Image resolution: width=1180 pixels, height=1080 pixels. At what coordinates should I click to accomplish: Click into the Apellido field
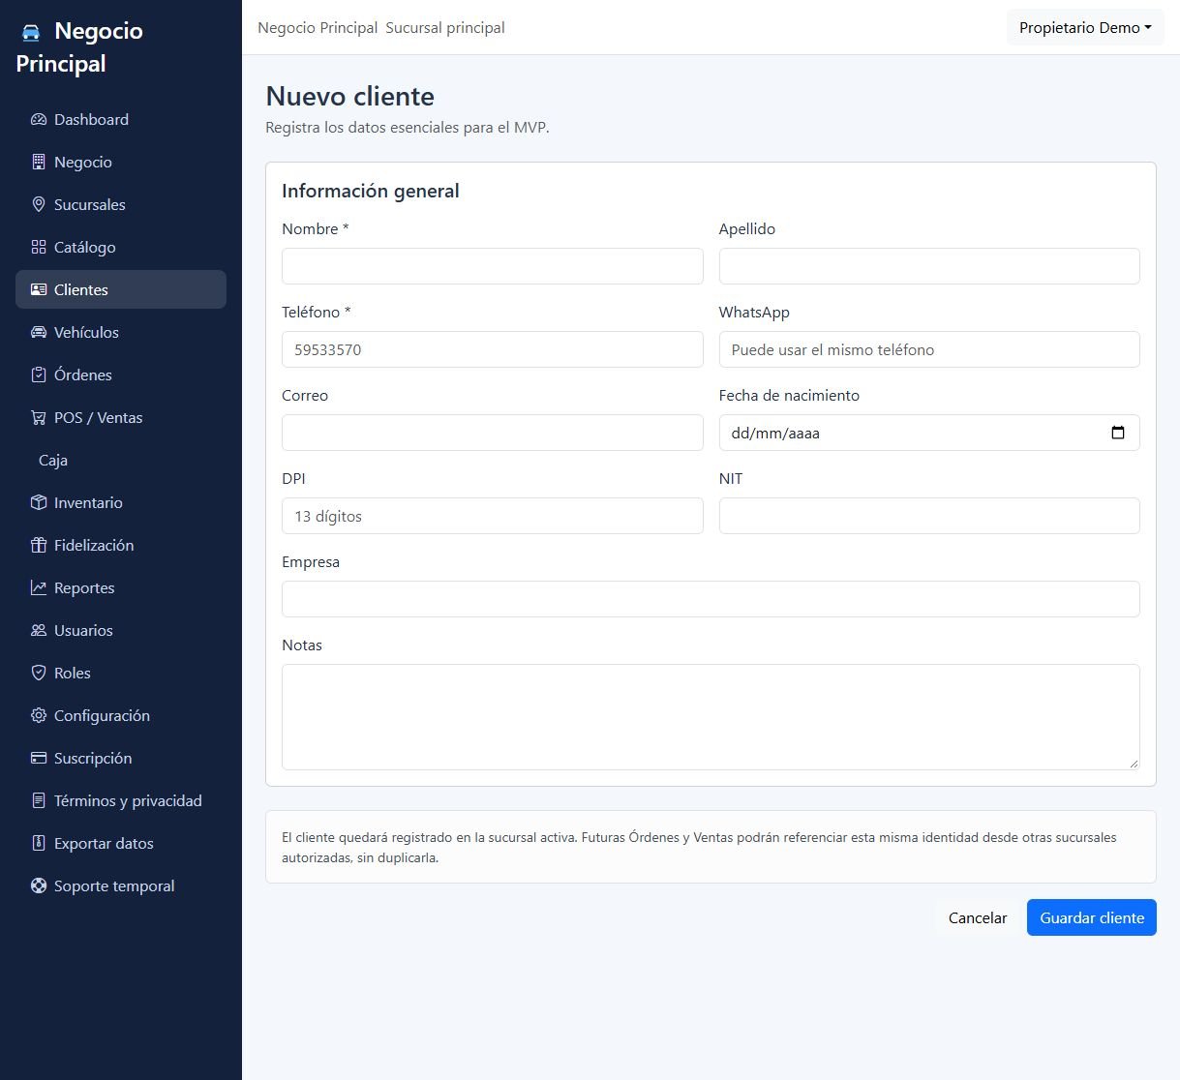coord(929,266)
